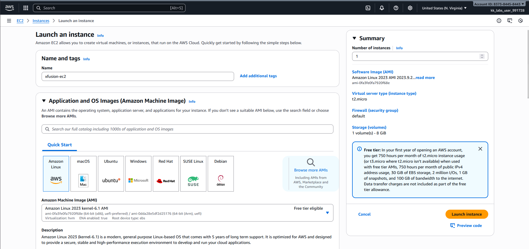Open Virtual server type summary link
This screenshot has width=529, height=249.
pos(384,93)
